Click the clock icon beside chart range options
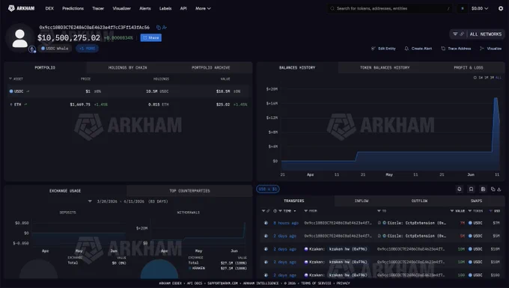This screenshot has width=509, height=288. click(x=475, y=78)
